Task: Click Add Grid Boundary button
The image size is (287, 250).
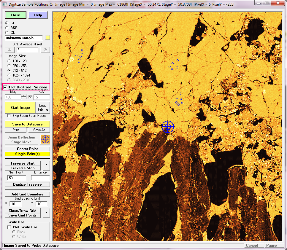Action: click(27, 194)
